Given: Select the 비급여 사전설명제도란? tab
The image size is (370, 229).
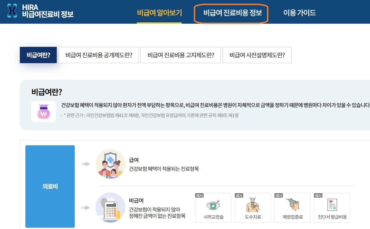Looking at the screenshot, I should [x=257, y=55].
